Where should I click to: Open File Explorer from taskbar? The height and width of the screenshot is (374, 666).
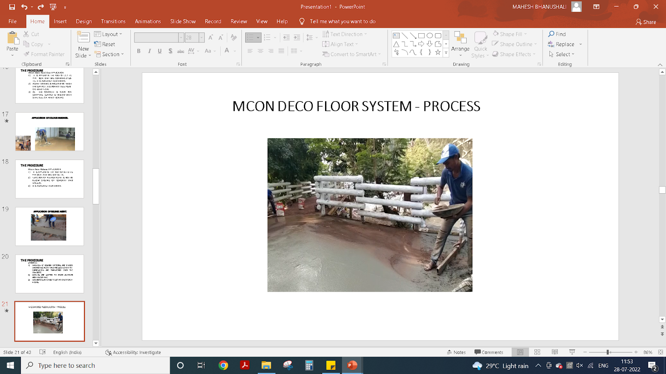(x=266, y=365)
